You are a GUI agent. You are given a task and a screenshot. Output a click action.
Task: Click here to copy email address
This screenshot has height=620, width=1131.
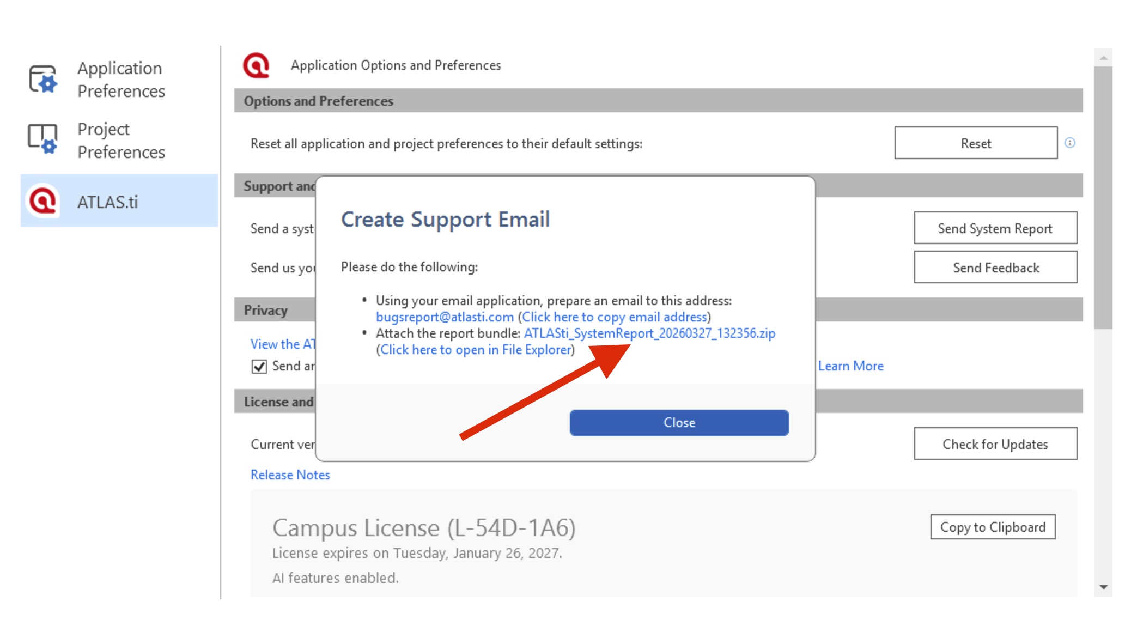(615, 317)
